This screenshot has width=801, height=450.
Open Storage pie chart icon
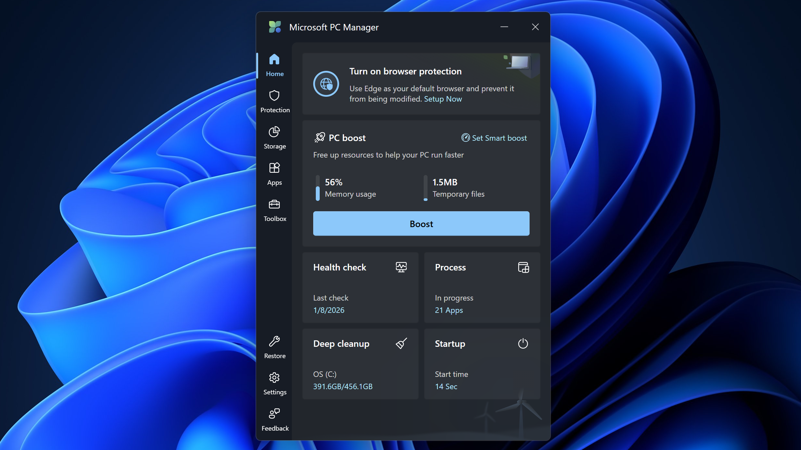[x=274, y=132]
